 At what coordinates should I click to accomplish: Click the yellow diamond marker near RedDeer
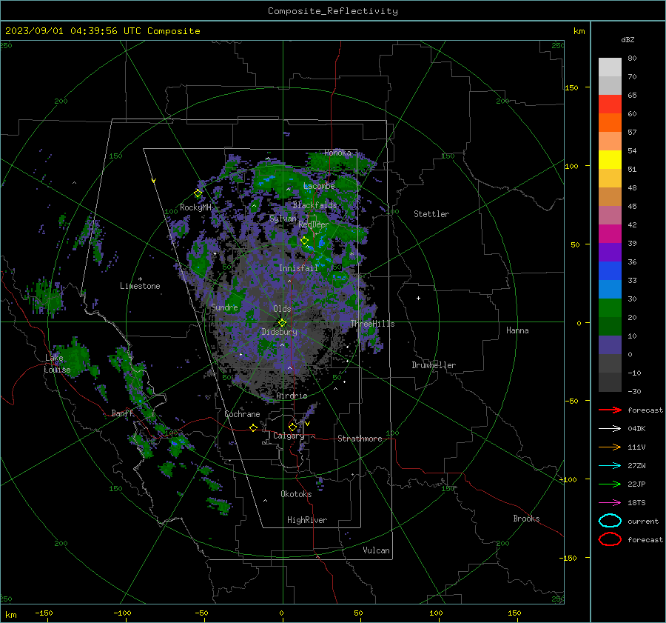click(x=304, y=241)
